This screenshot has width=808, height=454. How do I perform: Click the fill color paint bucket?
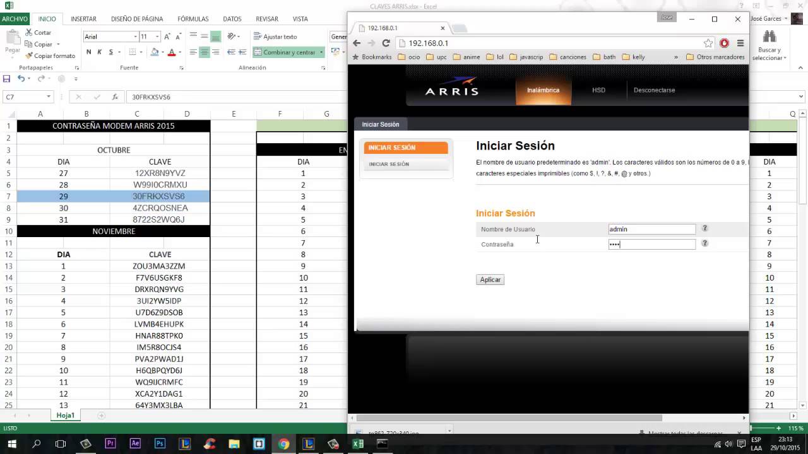(x=155, y=52)
